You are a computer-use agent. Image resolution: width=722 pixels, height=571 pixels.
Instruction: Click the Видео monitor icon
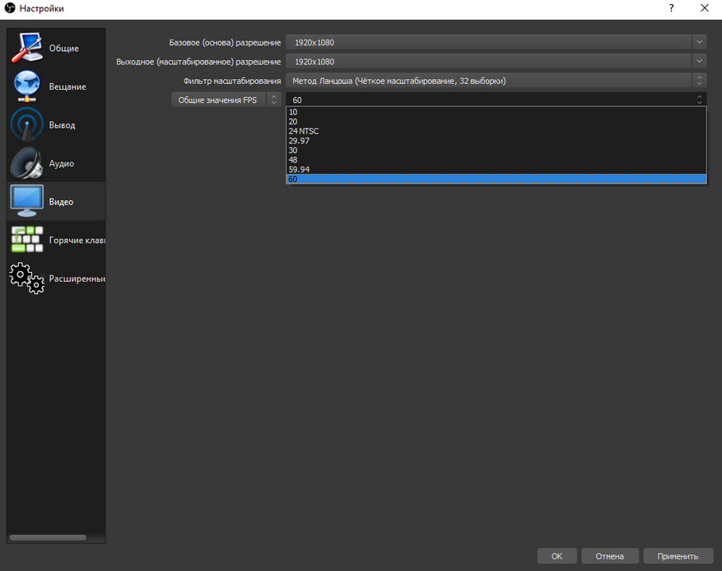tap(27, 201)
